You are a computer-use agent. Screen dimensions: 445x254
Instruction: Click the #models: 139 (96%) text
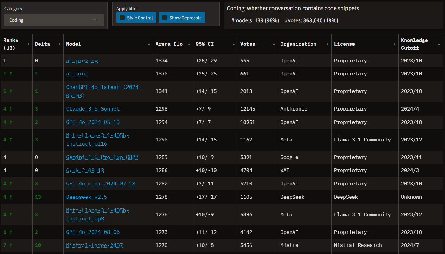click(x=255, y=20)
